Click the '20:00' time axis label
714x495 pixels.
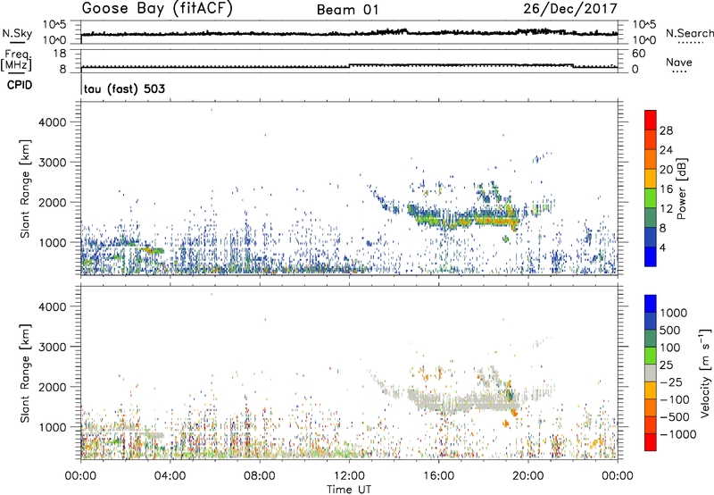(x=527, y=476)
